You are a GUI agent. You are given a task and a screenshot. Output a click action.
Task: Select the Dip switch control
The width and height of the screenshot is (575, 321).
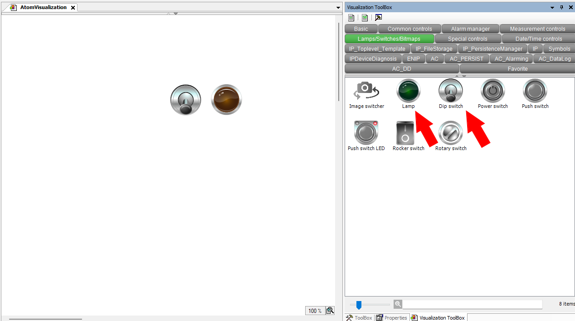coord(450,90)
